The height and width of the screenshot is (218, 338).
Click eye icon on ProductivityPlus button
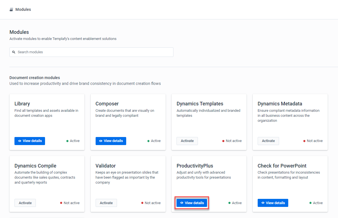point(182,203)
